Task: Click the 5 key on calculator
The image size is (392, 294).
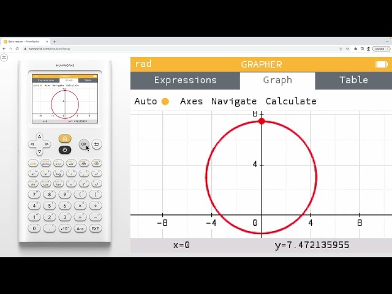Action: (x=50, y=206)
